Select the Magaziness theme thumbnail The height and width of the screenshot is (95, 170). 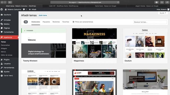[x=95, y=43]
